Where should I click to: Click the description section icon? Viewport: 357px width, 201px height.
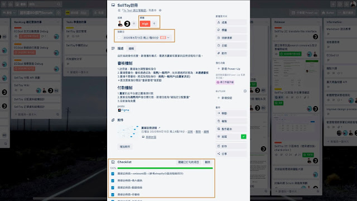[x=113, y=49]
